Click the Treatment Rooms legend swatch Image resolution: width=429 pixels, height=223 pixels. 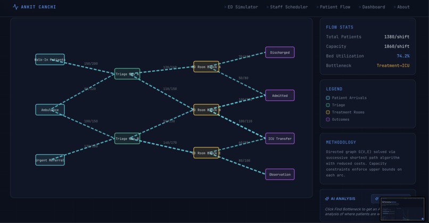[x=328, y=112]
